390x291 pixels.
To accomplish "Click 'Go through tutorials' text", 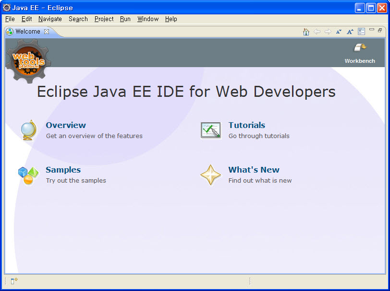I will (259, 136).
